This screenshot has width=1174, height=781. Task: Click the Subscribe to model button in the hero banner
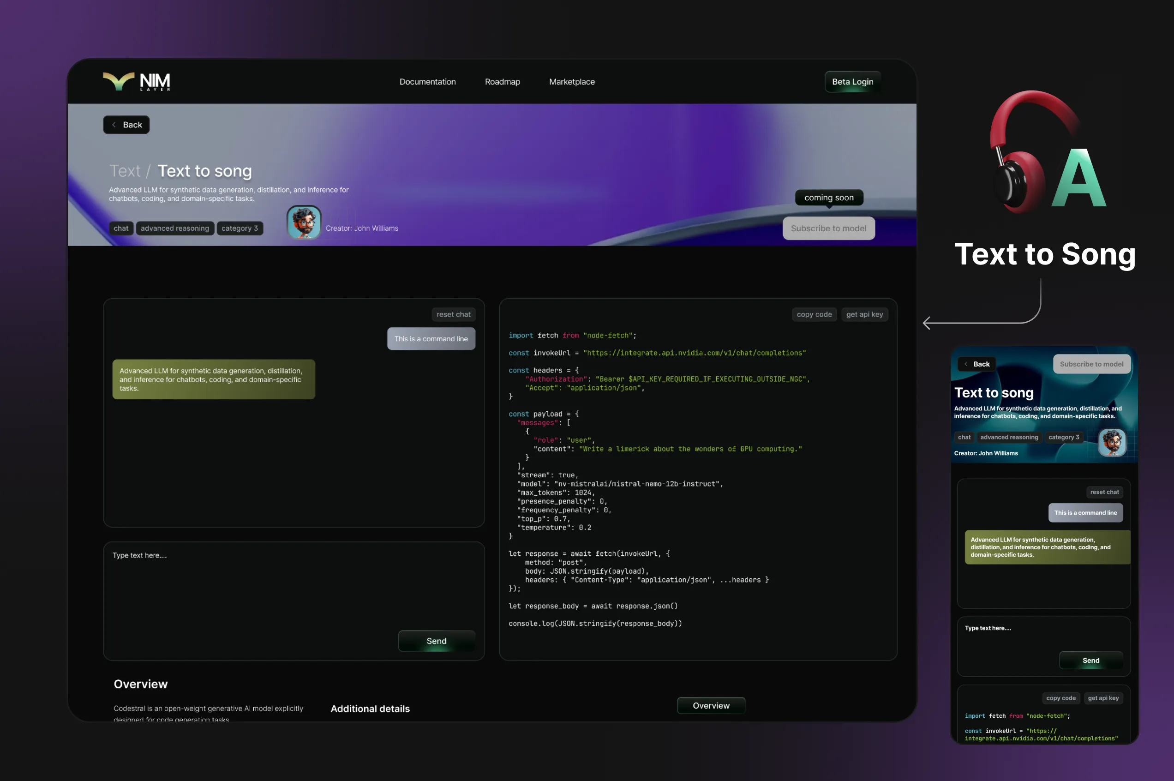pos(828,228)
